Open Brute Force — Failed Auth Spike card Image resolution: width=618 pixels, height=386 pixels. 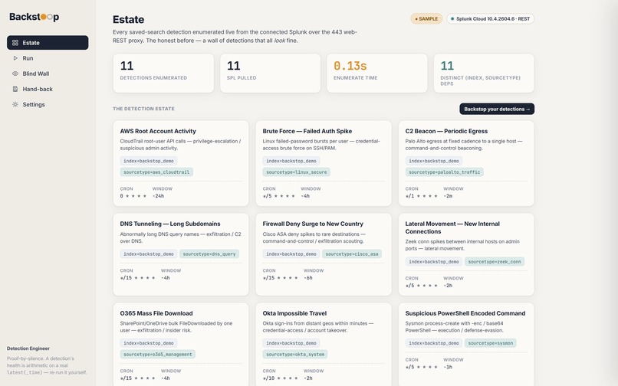(324, 163)
